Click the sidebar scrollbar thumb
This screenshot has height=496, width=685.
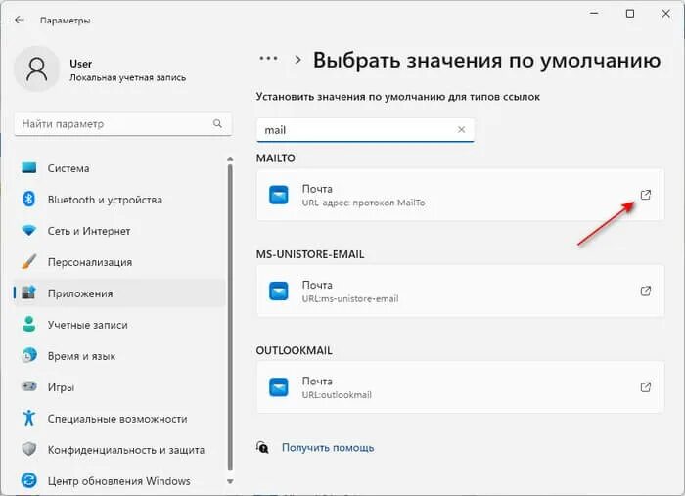[x=230, y=317]
